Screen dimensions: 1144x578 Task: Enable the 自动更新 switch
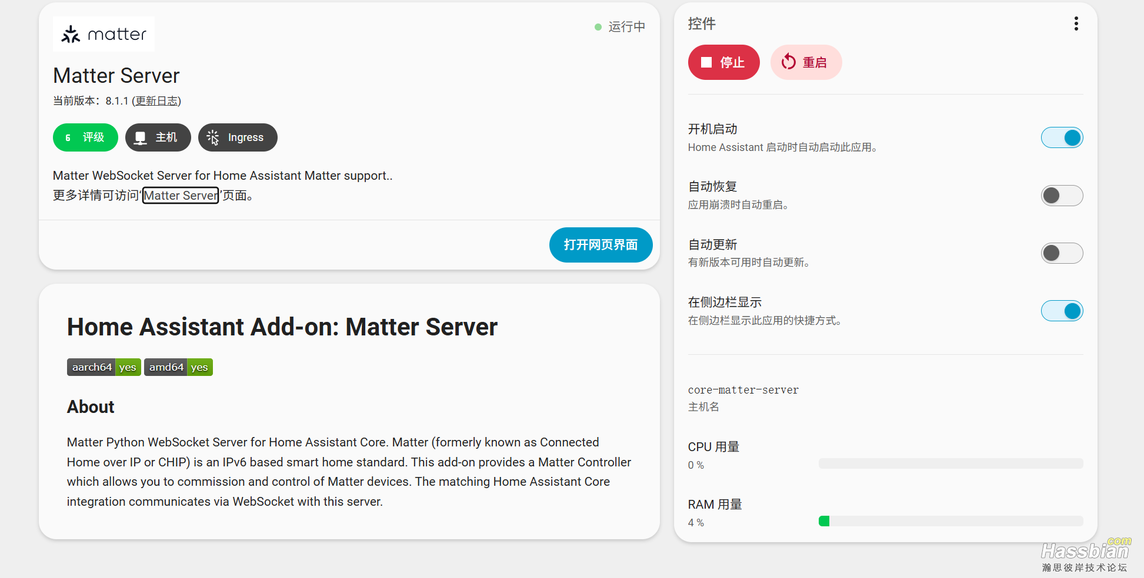1062,253
